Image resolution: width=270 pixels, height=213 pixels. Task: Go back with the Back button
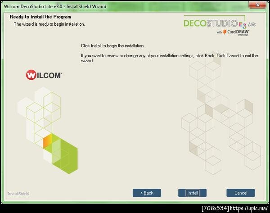[147, 193]
